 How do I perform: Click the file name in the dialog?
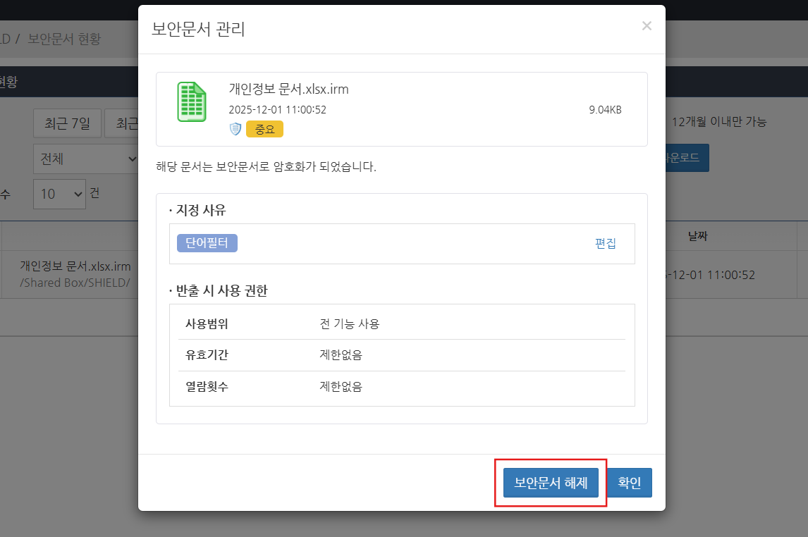point(288,89)
